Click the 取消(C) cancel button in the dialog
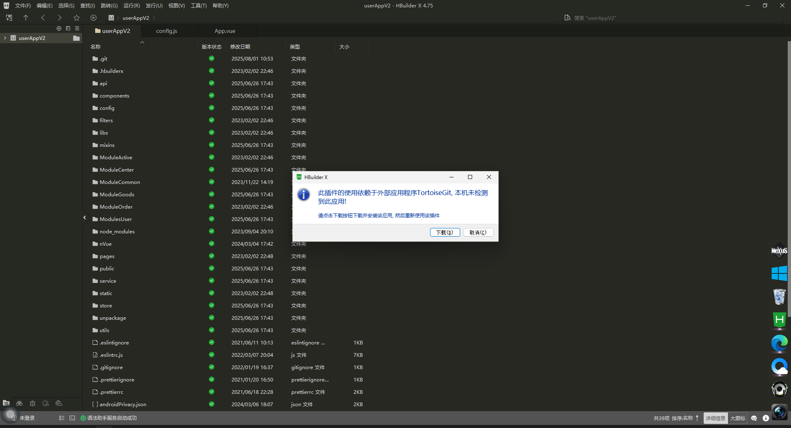The image size is (791, 428). [x=478, y=233]
